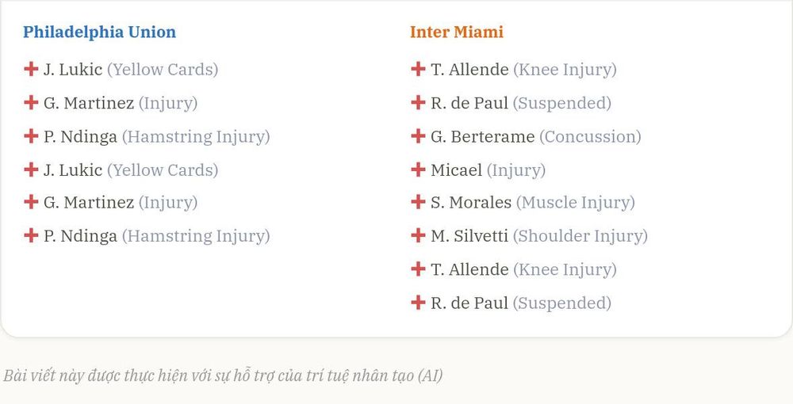
Task: Click the red cross beside G. Berterame
Action: pos(418,135)
